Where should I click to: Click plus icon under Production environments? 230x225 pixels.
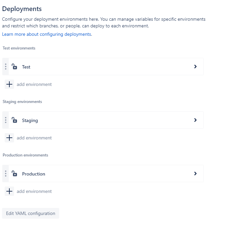pyautogui.click(x=9, y=191)
